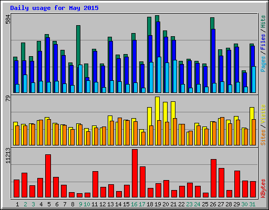The image size is (269, 210).
Task: Click day 25 on the x-axis
Action: tap(205, 204)
